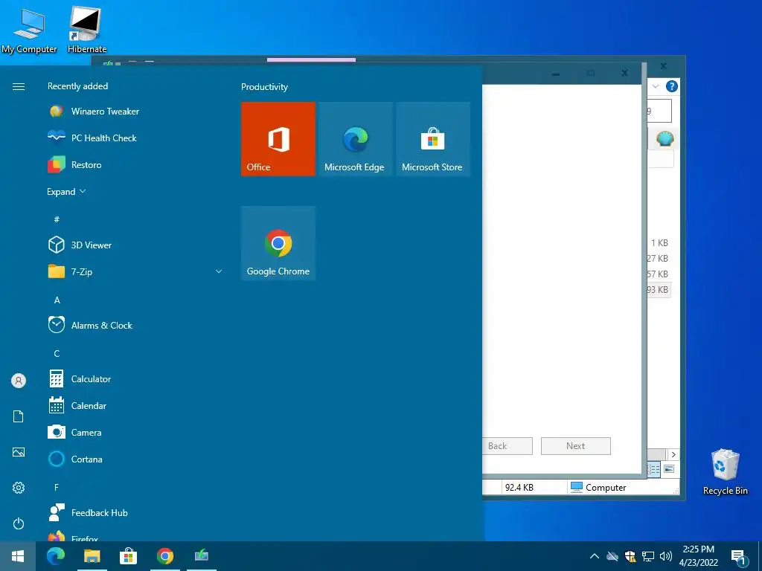This screenshot has width=762, height=571.
Task: Switch Explorer to details view
Action: pyautogui.click(x=653, y=469)
